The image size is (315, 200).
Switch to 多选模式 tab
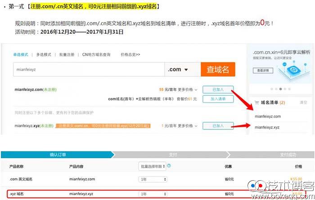[x=44, y=55]
